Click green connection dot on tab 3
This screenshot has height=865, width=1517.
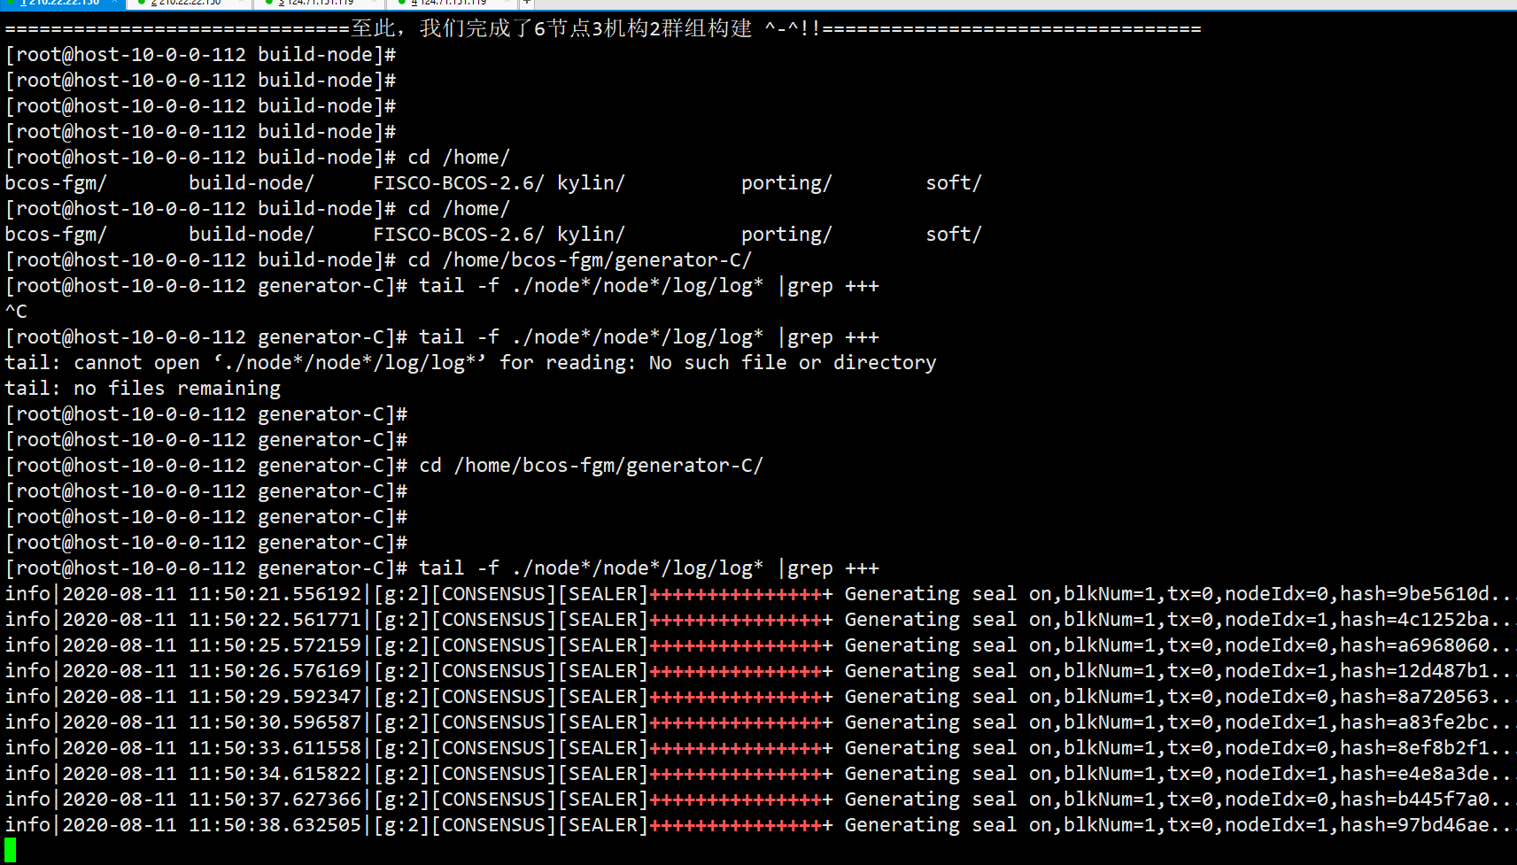point(269,3)
